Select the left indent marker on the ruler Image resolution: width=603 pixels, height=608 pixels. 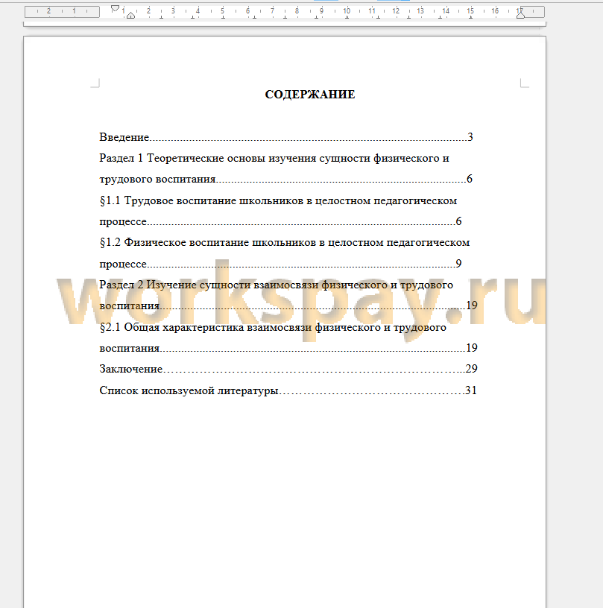[130, 16]
